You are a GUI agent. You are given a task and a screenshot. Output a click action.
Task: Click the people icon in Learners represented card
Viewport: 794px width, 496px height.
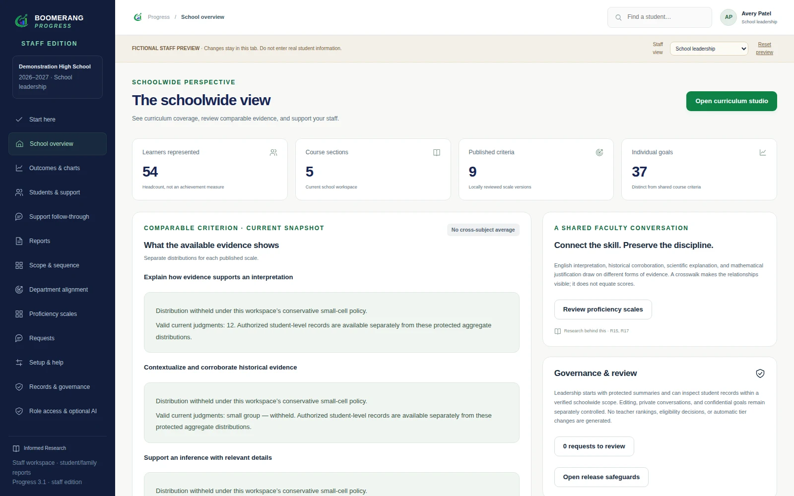tap(273, 153)
